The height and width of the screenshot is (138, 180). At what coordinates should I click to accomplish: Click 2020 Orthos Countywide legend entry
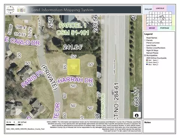pos(156,58)
